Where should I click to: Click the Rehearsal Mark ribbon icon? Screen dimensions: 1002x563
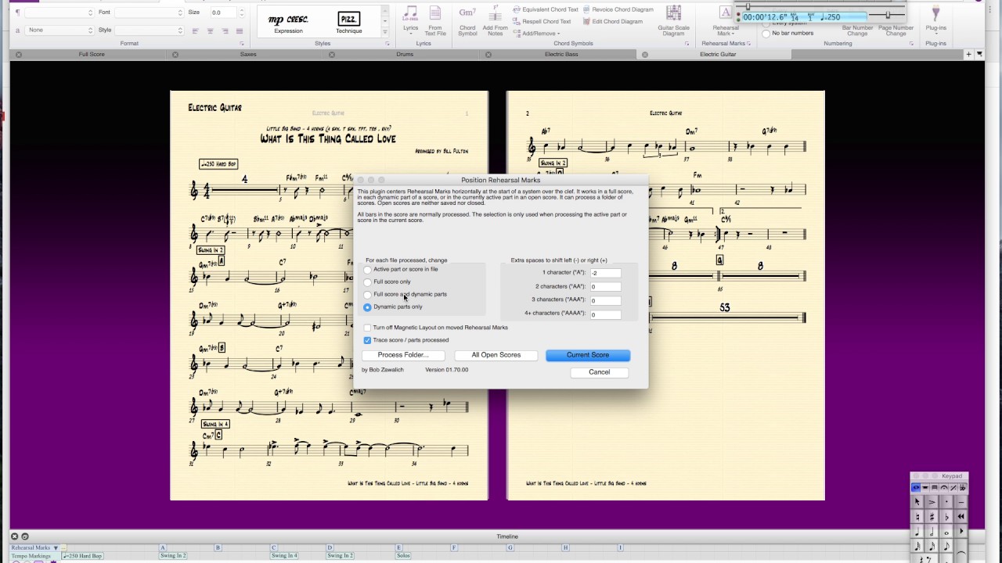point(726,21)
